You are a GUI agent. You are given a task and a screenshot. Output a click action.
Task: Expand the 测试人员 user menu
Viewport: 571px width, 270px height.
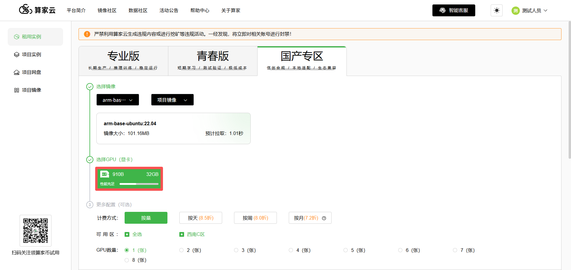point(529,11)
